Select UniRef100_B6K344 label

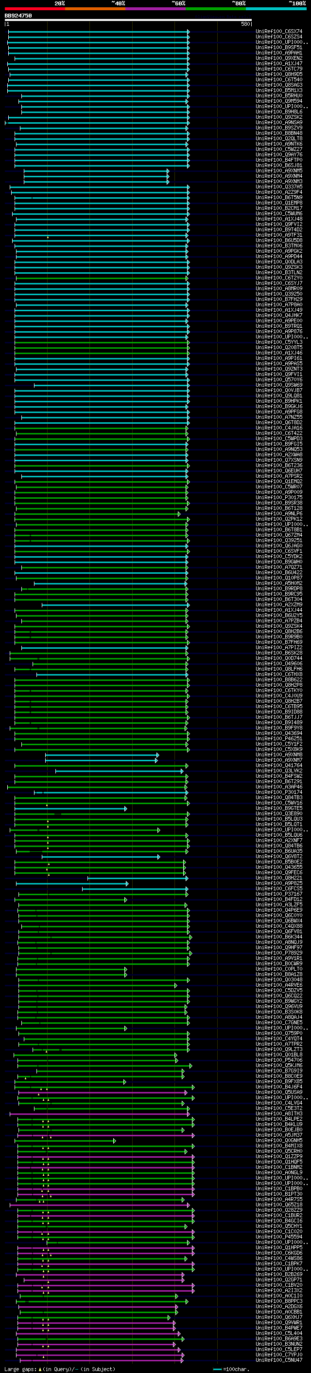(279, 937)
